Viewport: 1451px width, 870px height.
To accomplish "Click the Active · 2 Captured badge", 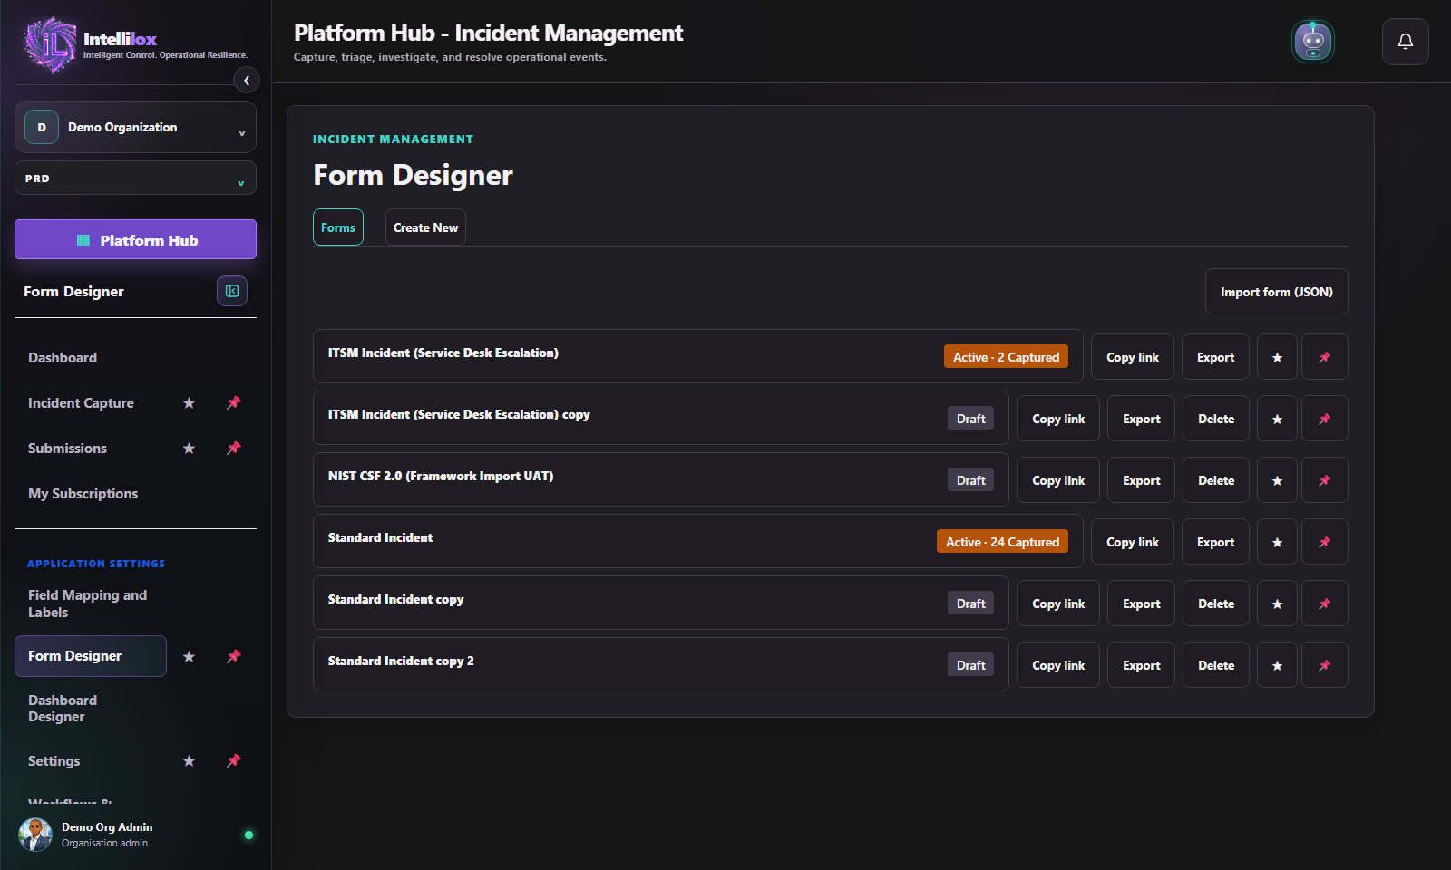I will pyautogui.click(x=1006, y=357).
